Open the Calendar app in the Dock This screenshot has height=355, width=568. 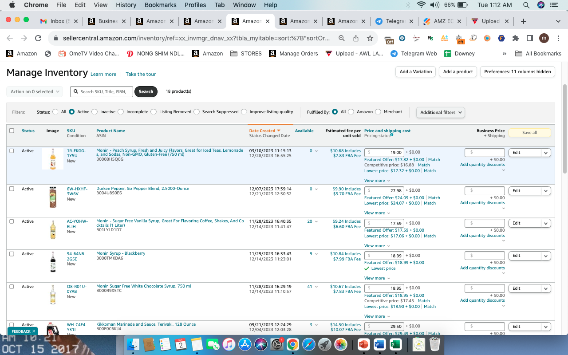pos(181,344)
